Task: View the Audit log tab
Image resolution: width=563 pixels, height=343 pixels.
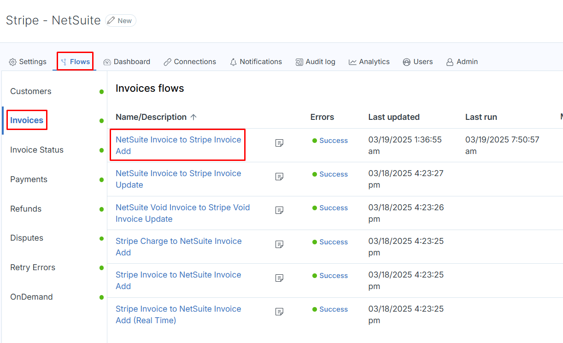Action: [315, 62]
